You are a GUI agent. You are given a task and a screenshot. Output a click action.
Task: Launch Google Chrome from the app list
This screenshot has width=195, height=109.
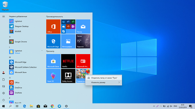click(26, 42)
